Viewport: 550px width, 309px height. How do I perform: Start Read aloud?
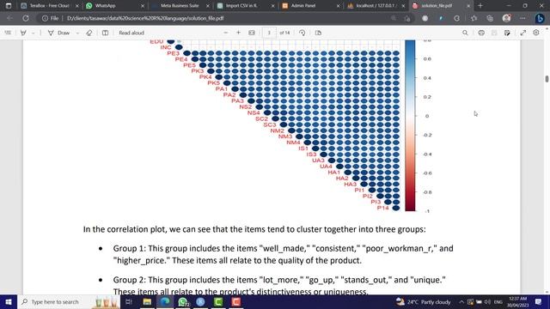coord(131,33)
